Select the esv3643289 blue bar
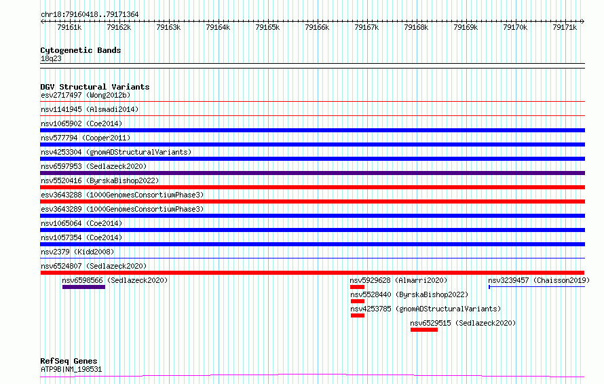604x384 pixels. tap(312, 216)
